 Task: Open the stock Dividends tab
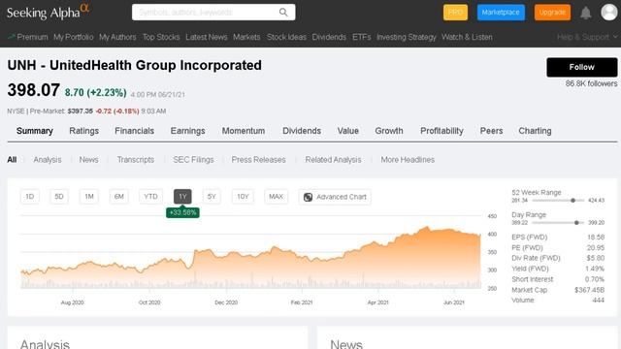tap(302, 131)
